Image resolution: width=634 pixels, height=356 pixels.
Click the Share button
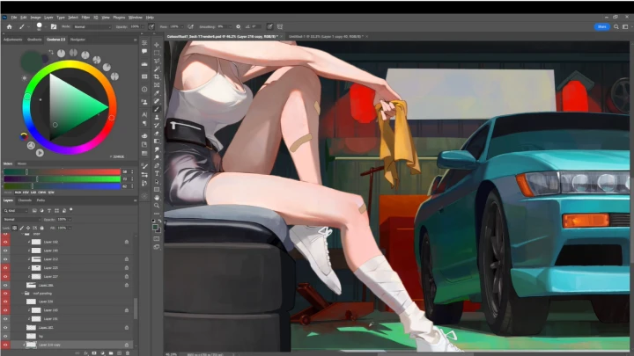coord(601,26)
